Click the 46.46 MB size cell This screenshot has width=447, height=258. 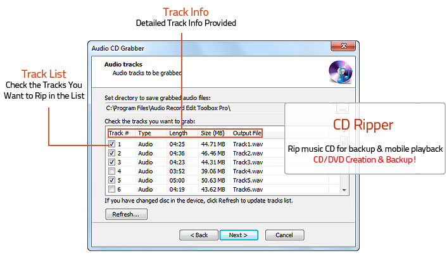point(213,153)
